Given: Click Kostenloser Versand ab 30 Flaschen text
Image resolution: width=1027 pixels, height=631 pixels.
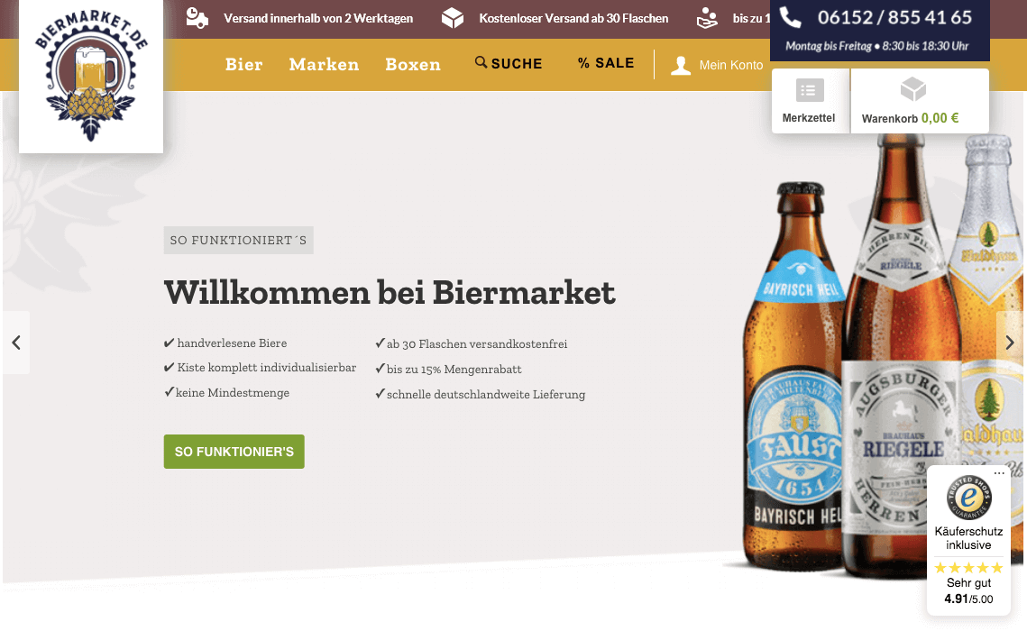Looking at the screenshot, I should [573, 18].
